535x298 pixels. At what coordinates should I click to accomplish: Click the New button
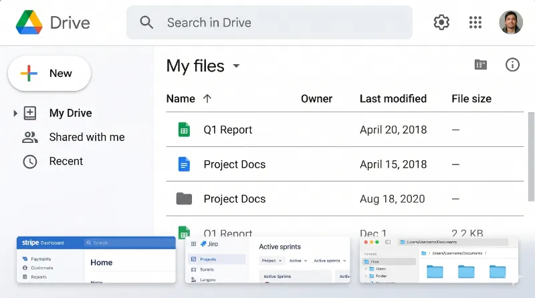(49, 73)
